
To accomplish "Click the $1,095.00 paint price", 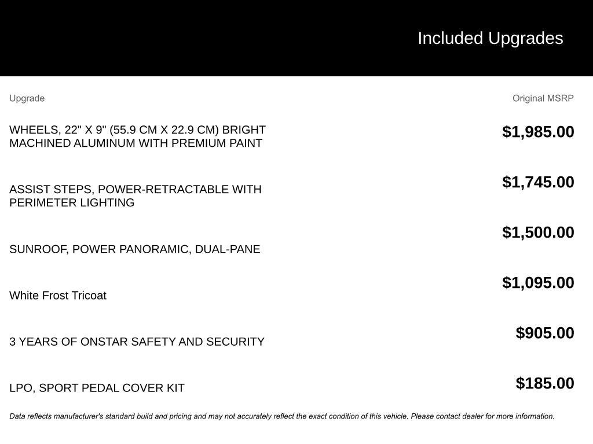I will pyautogui.click(x=538, y=283).
